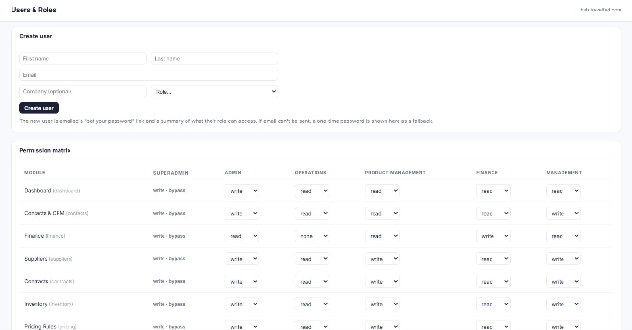Open Product Management dropdown for Suppliers
The height and width of the screenshot is (330, 632).
pyautogui.click(x=382, y=259)
